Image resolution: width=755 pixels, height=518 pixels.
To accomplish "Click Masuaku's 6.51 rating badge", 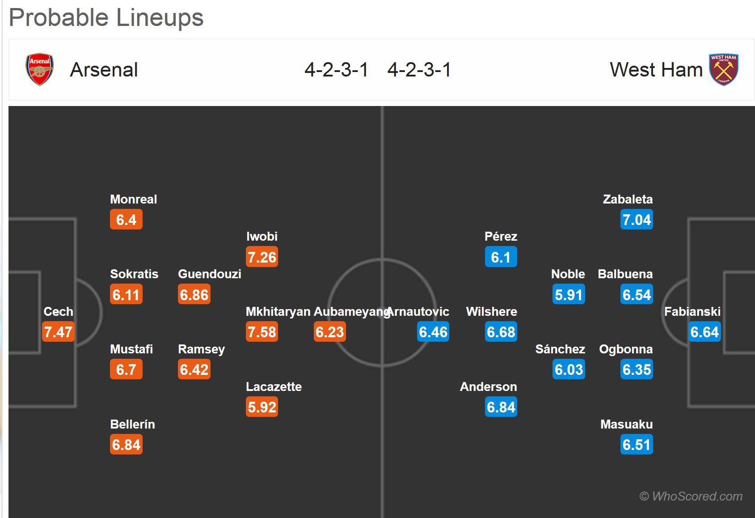I will point(637,445).
